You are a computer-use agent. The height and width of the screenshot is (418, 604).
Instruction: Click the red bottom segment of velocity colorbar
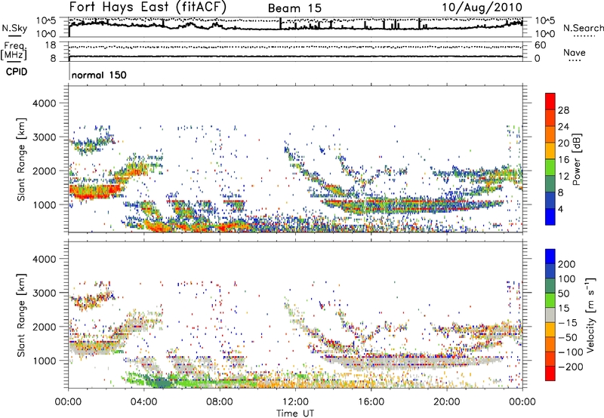coord(550,373)
